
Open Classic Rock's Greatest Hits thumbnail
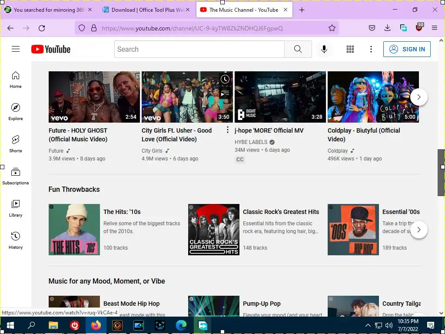point(214,230)
